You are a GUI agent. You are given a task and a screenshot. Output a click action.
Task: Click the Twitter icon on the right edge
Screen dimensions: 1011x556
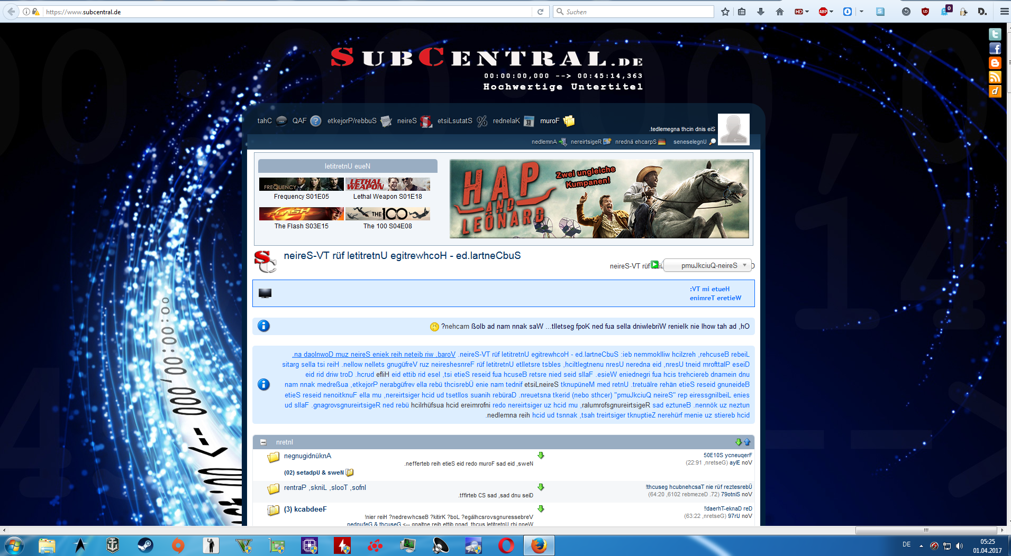995,34
